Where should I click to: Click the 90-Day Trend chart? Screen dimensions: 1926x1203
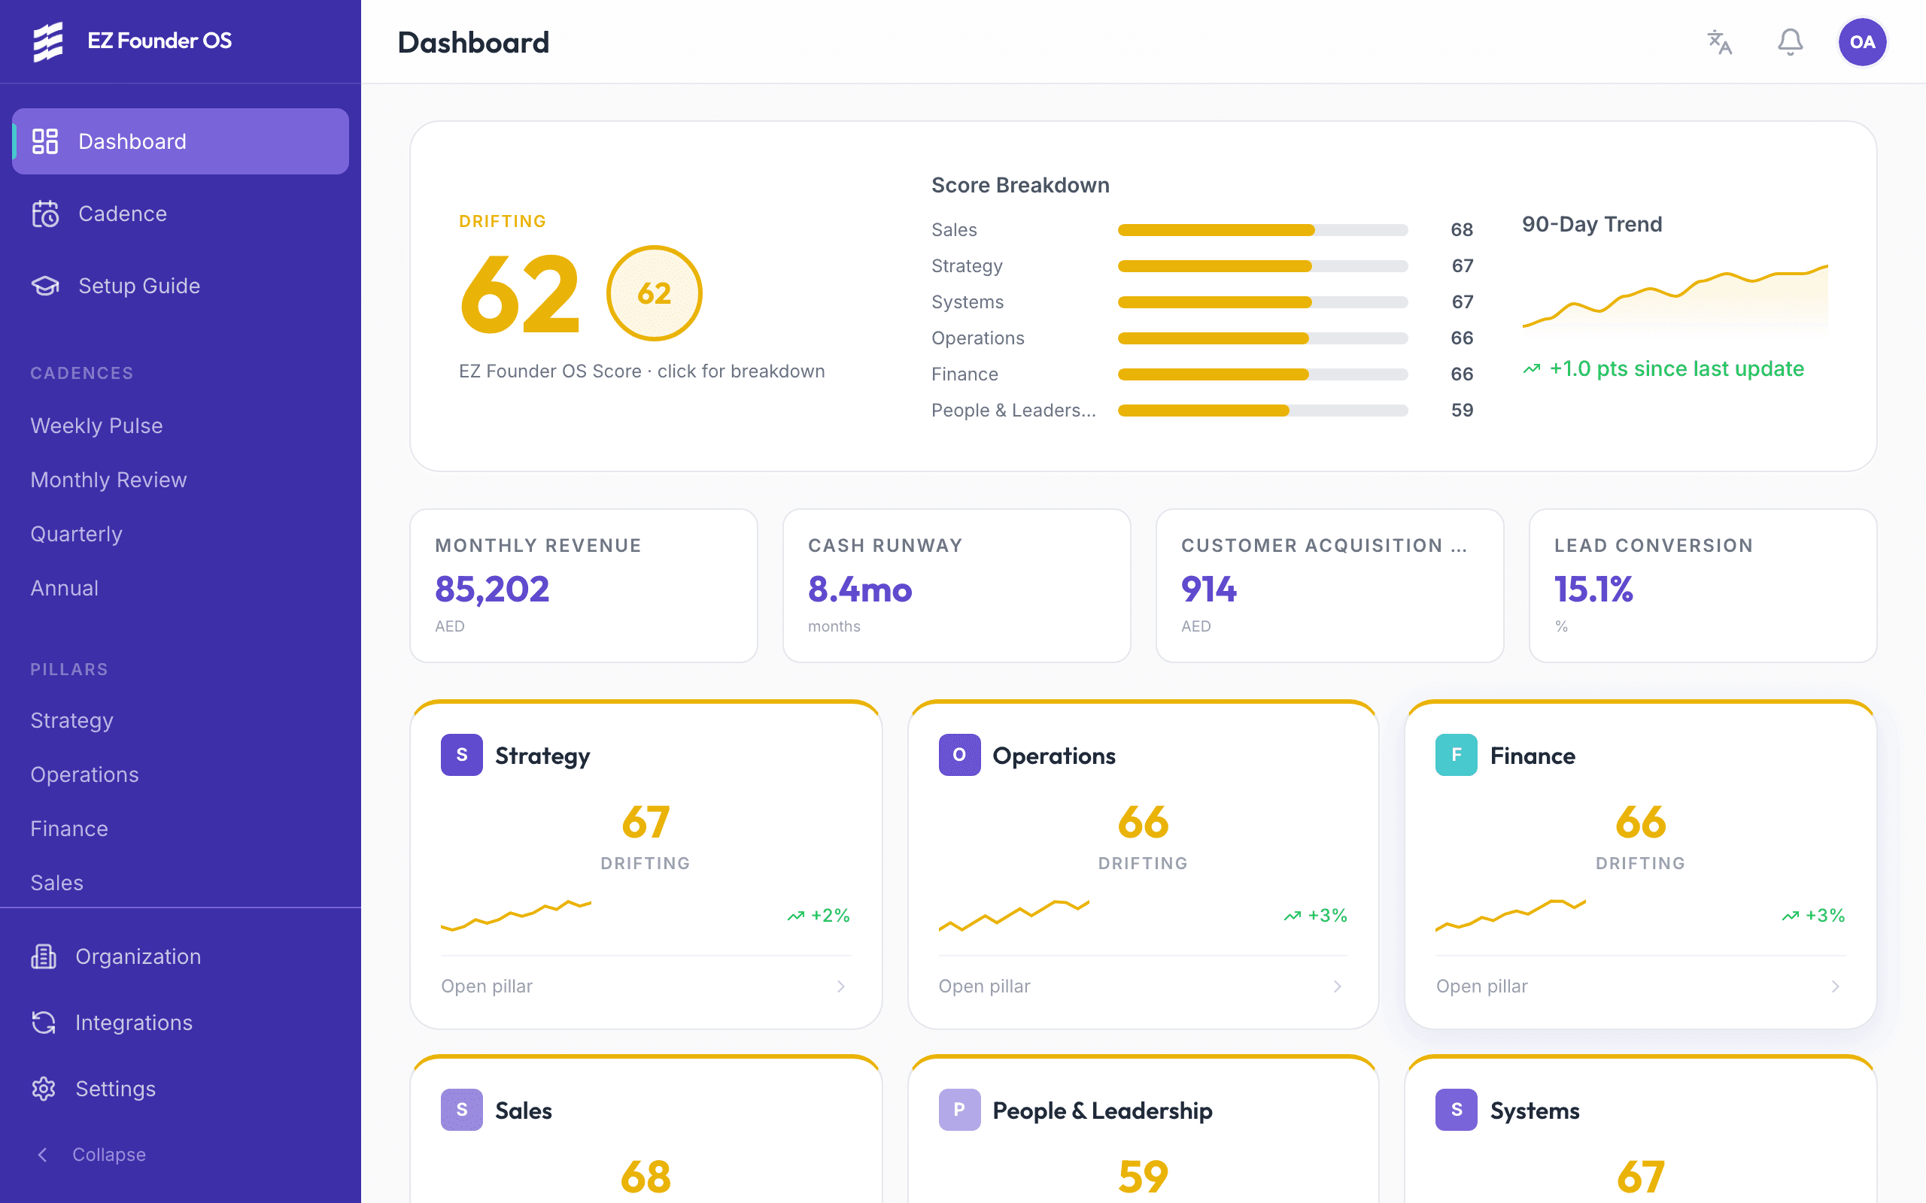[x=1675, y=296]
